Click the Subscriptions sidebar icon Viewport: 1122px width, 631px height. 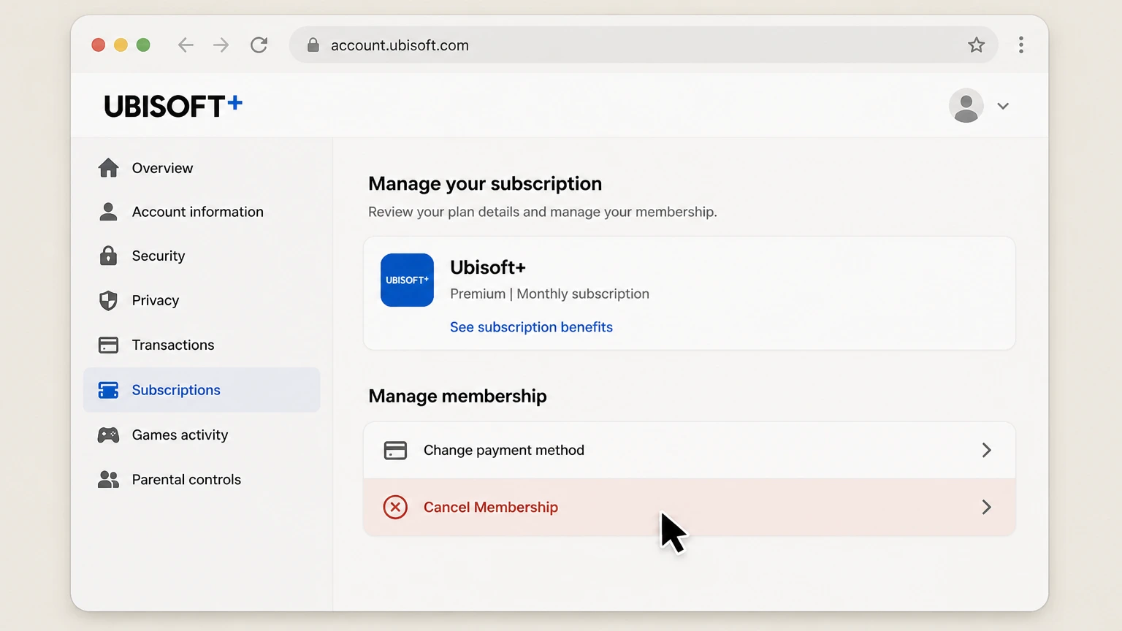108,390
